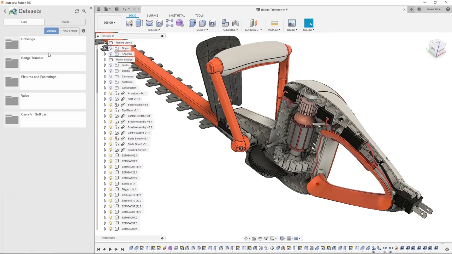The width and height of the screenshot is (452, 254).
Task: Click the Pan hand icon in navigation bar
Action: coord(260,238)
